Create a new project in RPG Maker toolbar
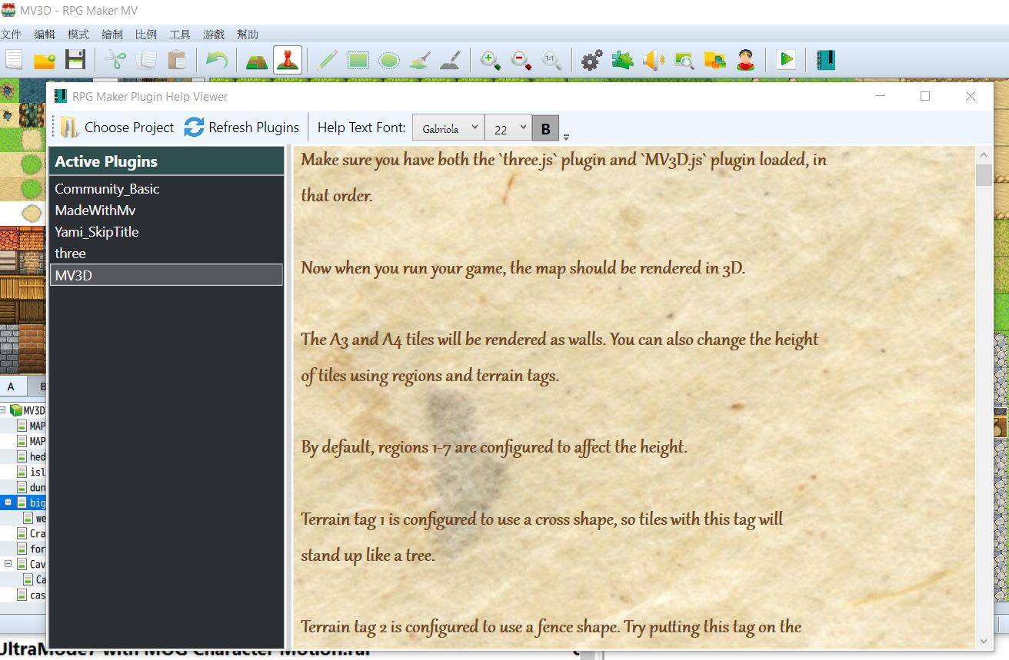Screen dimensions: 1009x660 (14, 60)
